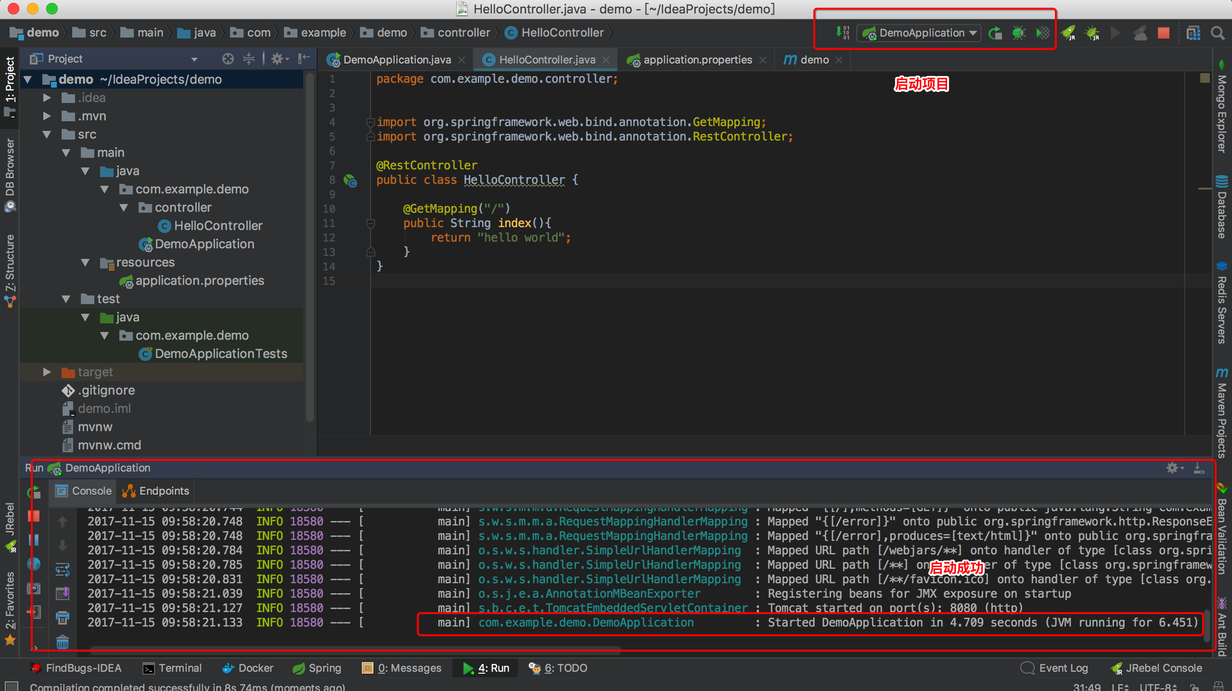Collapse the resources folder node

tap(85, 262)
